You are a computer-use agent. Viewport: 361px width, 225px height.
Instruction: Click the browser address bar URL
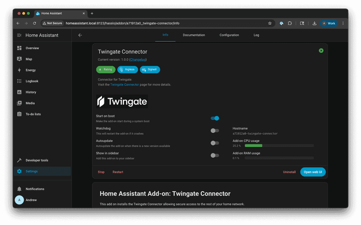(x=122, y=23)
